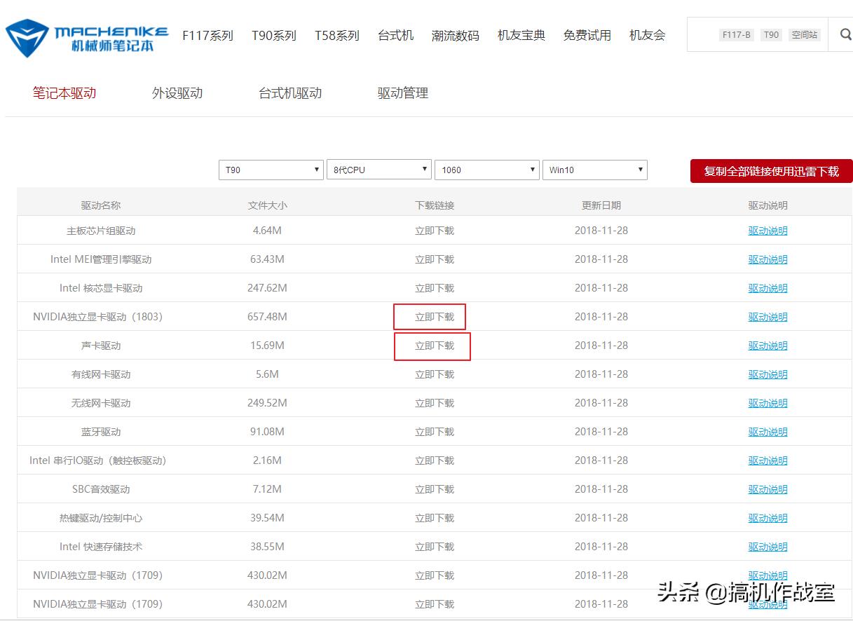Click the 空间站 search hotword tag

click(804, 34)
